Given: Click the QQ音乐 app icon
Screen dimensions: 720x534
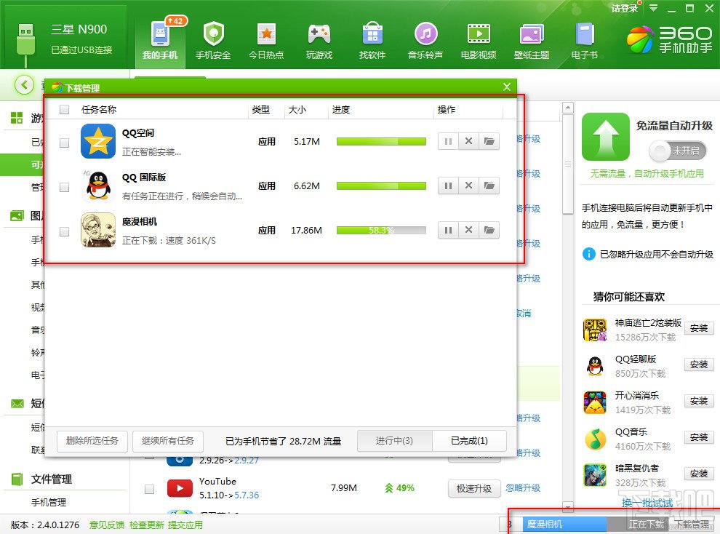Looking at the screenshot, I should pos(595,439).
